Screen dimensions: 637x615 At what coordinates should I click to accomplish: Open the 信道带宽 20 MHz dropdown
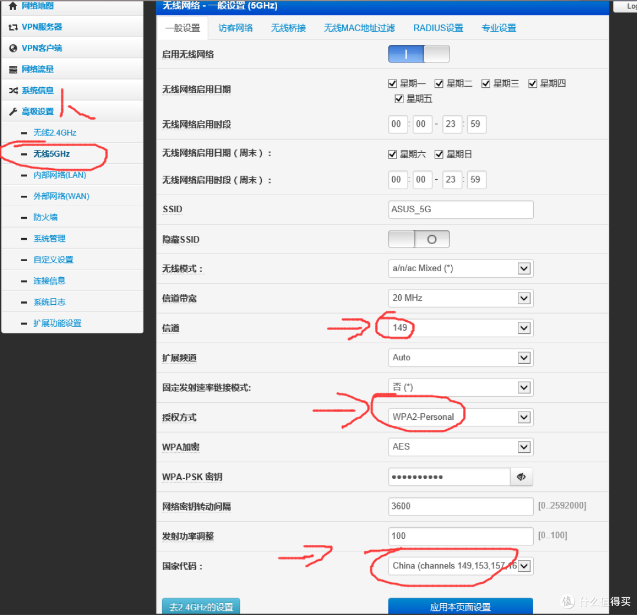point(461,298)
